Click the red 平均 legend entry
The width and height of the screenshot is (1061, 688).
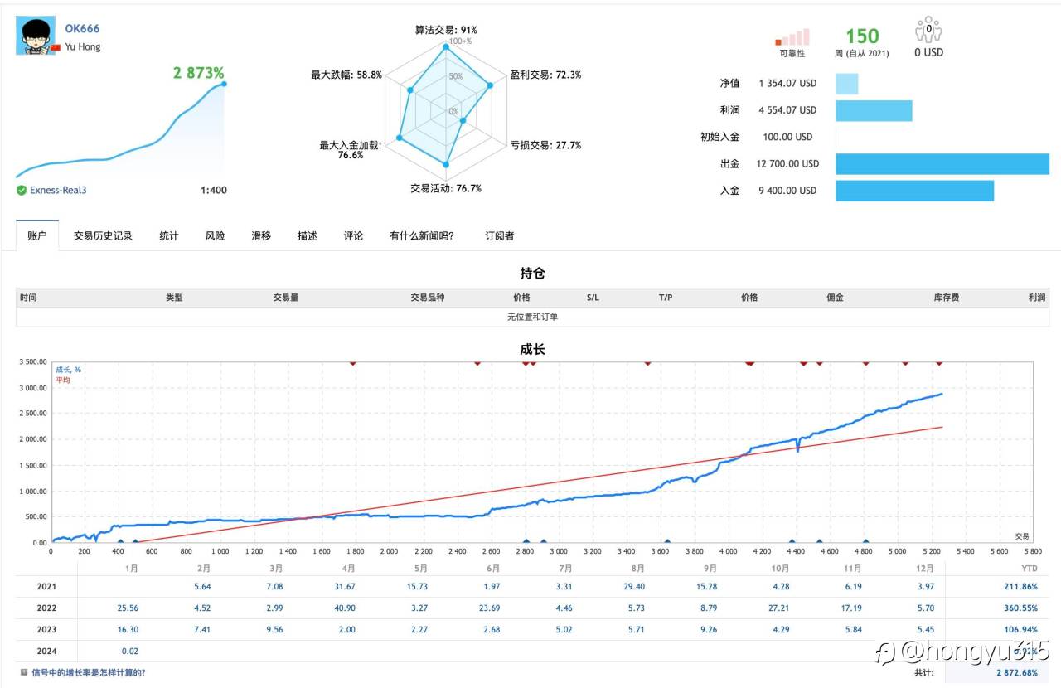pyautogui.click(x=63, y=380)
